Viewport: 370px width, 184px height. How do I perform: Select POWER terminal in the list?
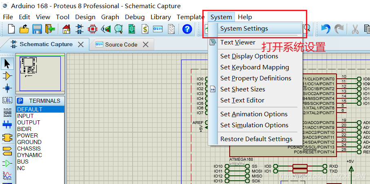(x=40, y=135)
